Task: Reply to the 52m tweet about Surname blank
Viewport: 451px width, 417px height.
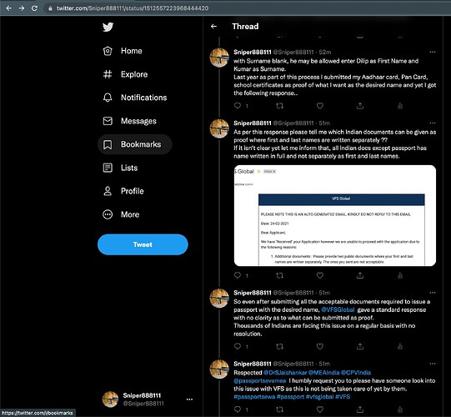Action: 238,106
